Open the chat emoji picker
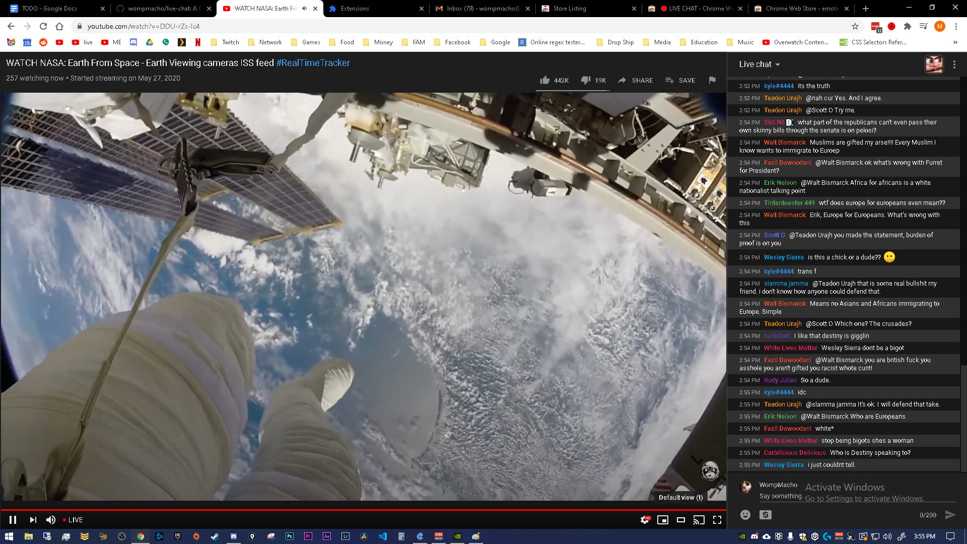 [x=745, y=514]
